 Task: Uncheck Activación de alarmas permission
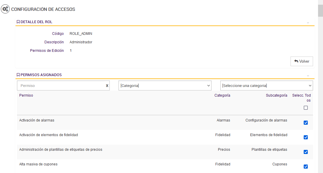tap(306, 123)
